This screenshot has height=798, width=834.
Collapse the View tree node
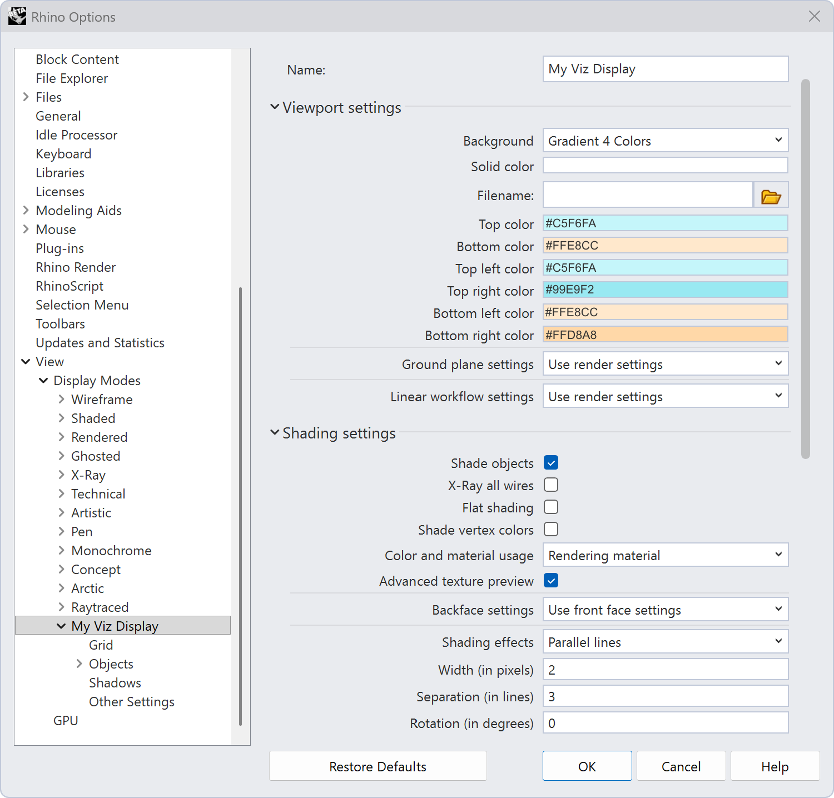pos(26,361)
